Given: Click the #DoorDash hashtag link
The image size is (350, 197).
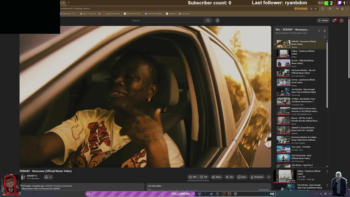Looking at the screenshot, I should coord(68,186).
